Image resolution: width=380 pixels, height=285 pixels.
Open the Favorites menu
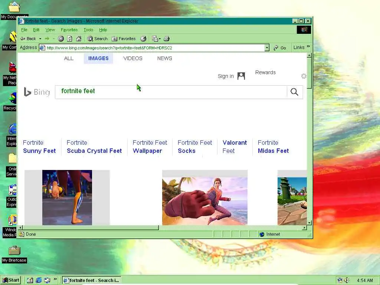(x=69, y=30)
